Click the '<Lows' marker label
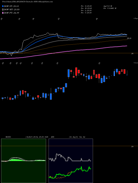138x183 pixels. (136, 63)
